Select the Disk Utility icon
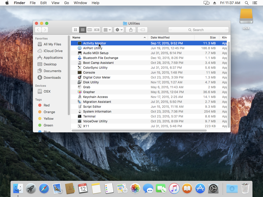This screenshot has height=197, width=263. 80,82
